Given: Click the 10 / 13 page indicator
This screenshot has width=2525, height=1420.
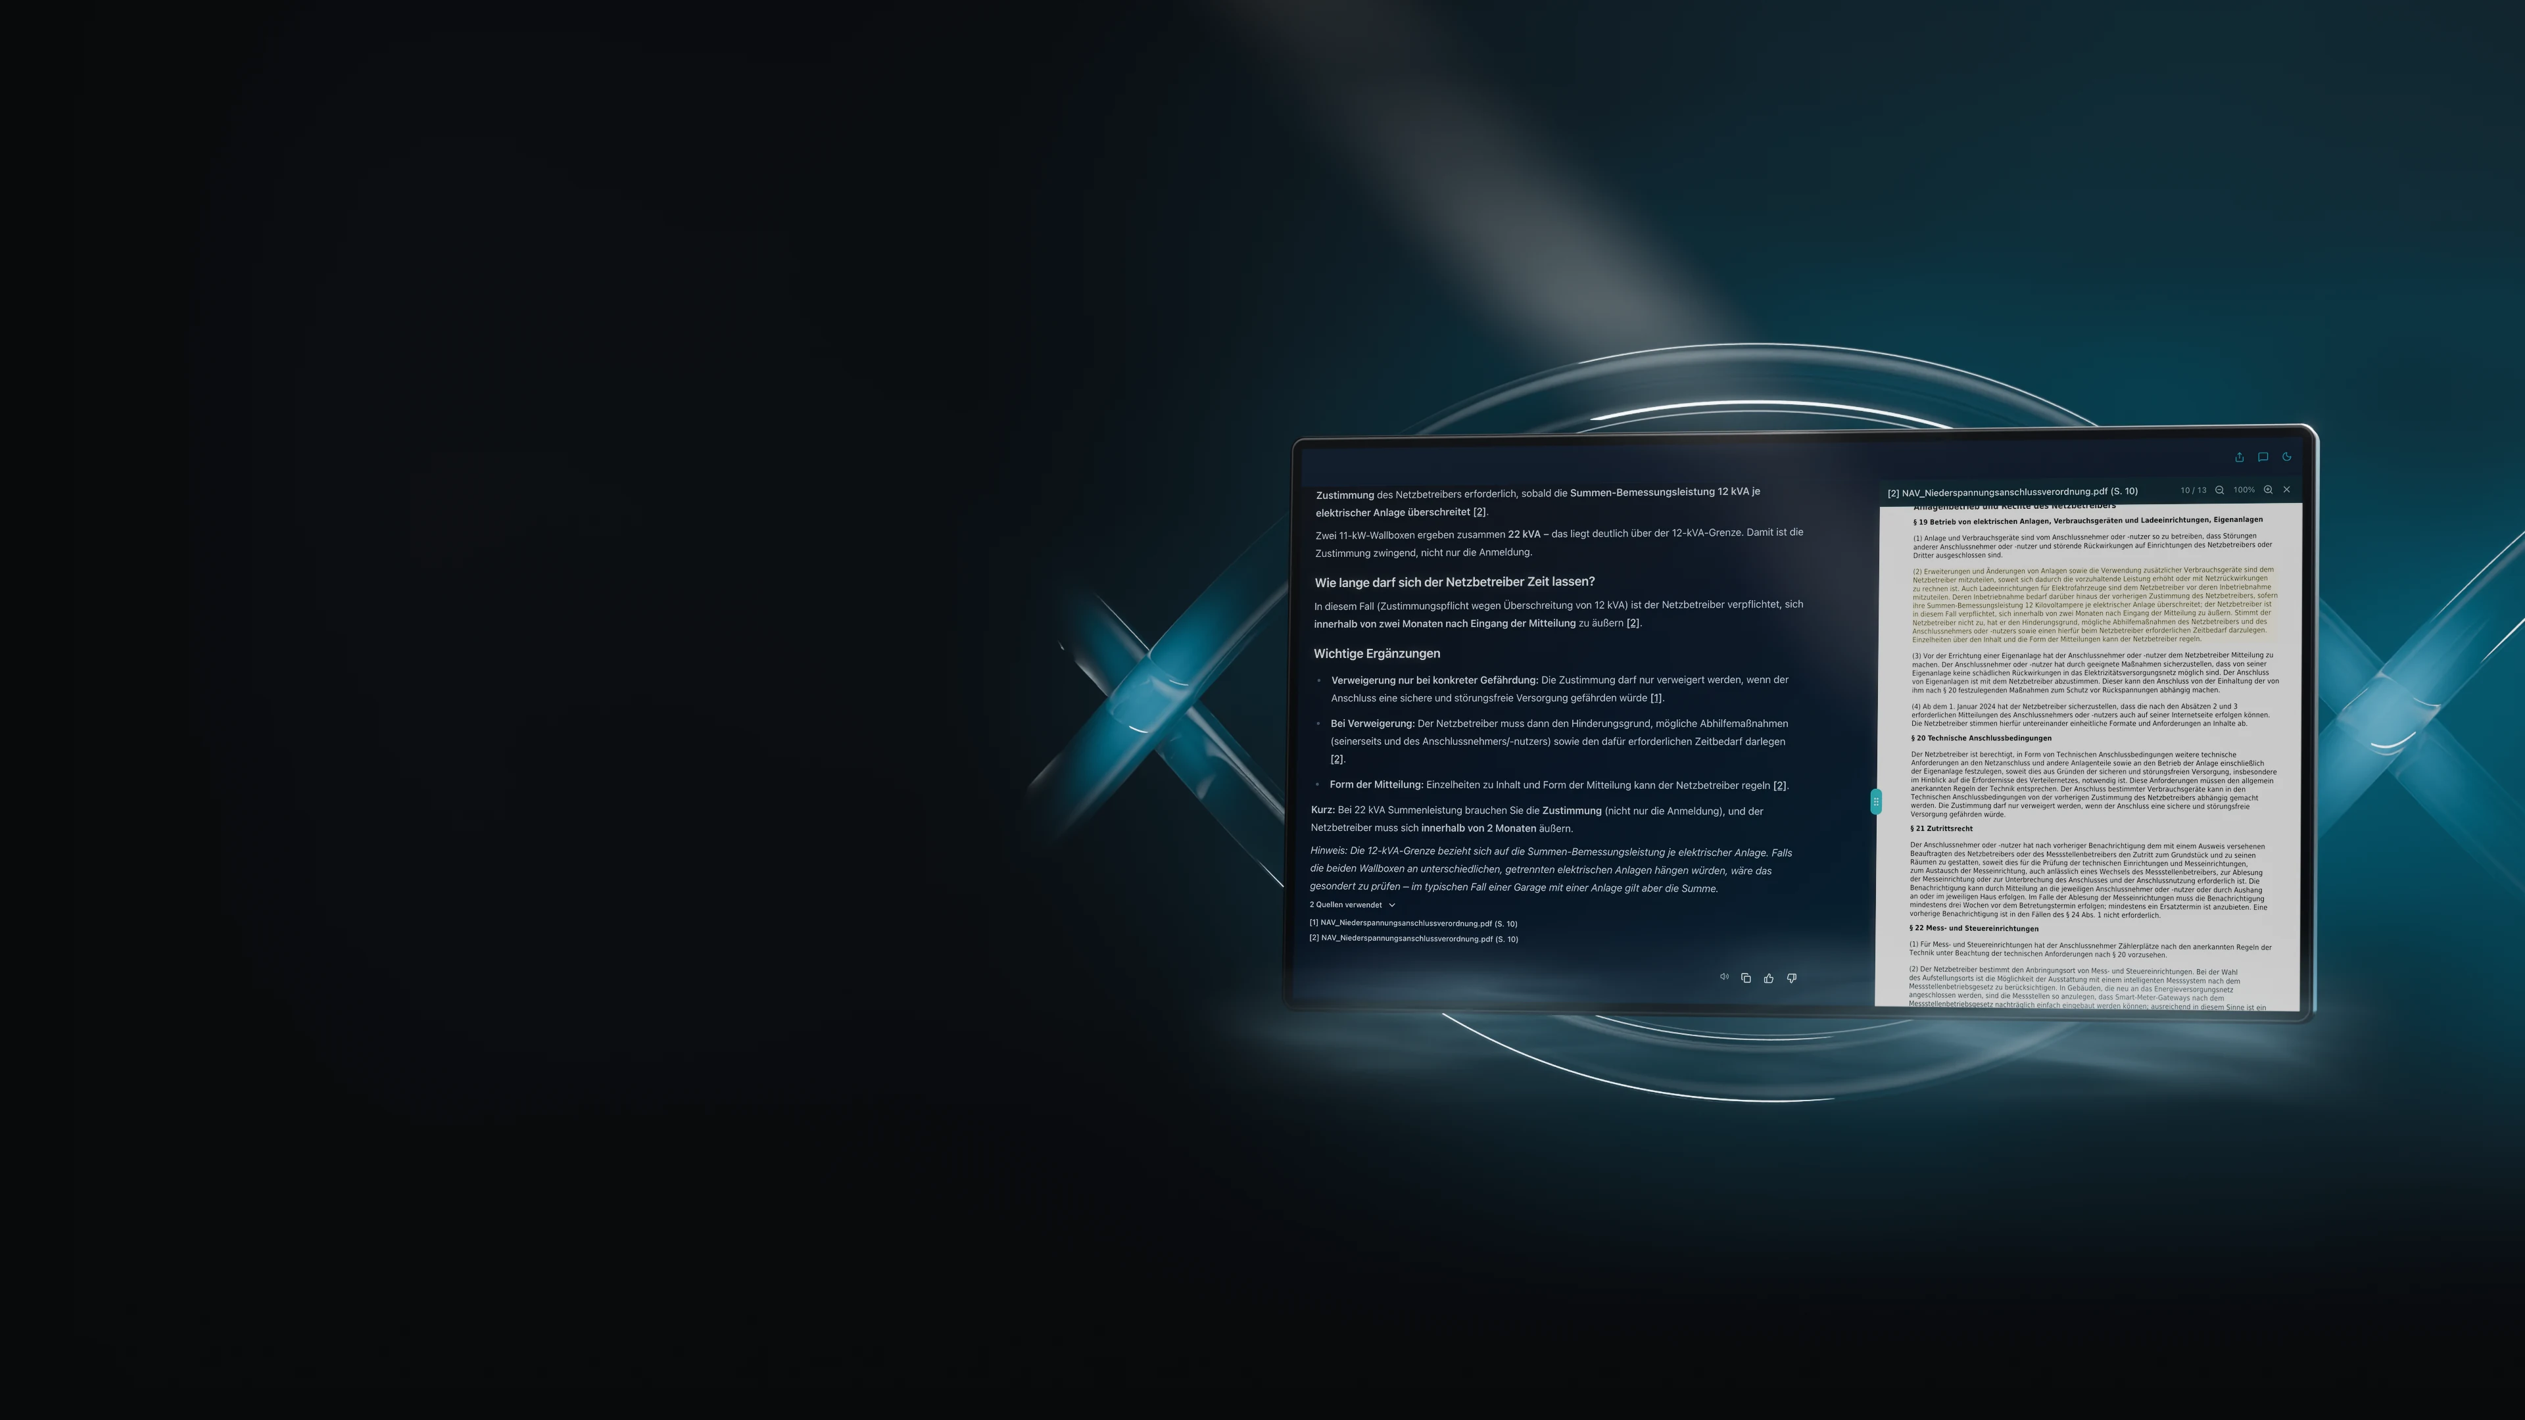Looking at the screenshot, I should (2194, 490).
